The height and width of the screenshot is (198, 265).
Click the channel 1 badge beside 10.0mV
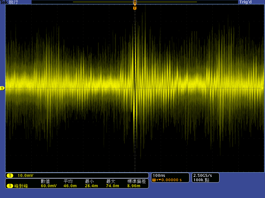[x=10, y=176]
